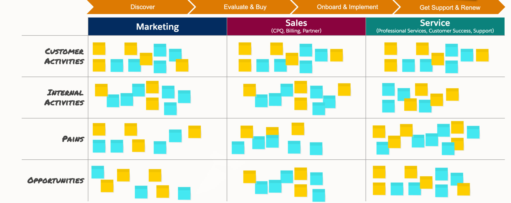Click the rightmost cyan note in Sales Pains

point(316,149)
